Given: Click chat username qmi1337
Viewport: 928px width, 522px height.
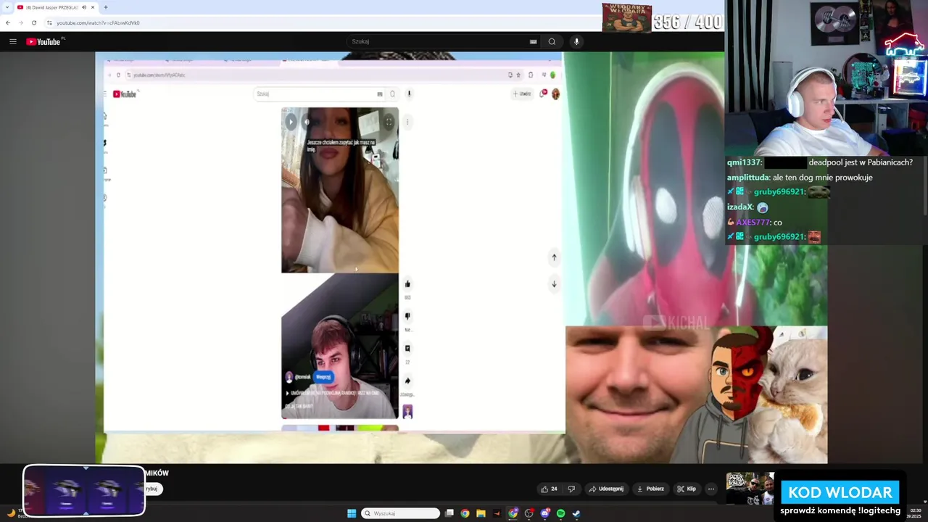Looking at the screenshot, I should pos(743,162).
